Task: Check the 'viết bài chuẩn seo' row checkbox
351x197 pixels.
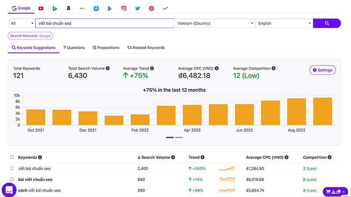Action: [12, 168]
